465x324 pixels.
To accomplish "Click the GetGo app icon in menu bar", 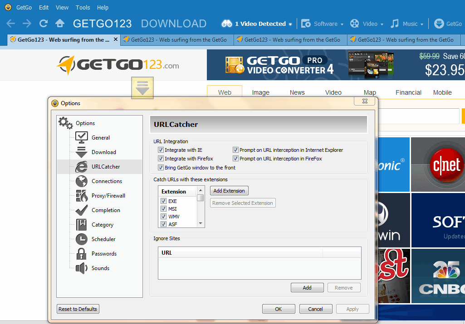I will (8, 7).
